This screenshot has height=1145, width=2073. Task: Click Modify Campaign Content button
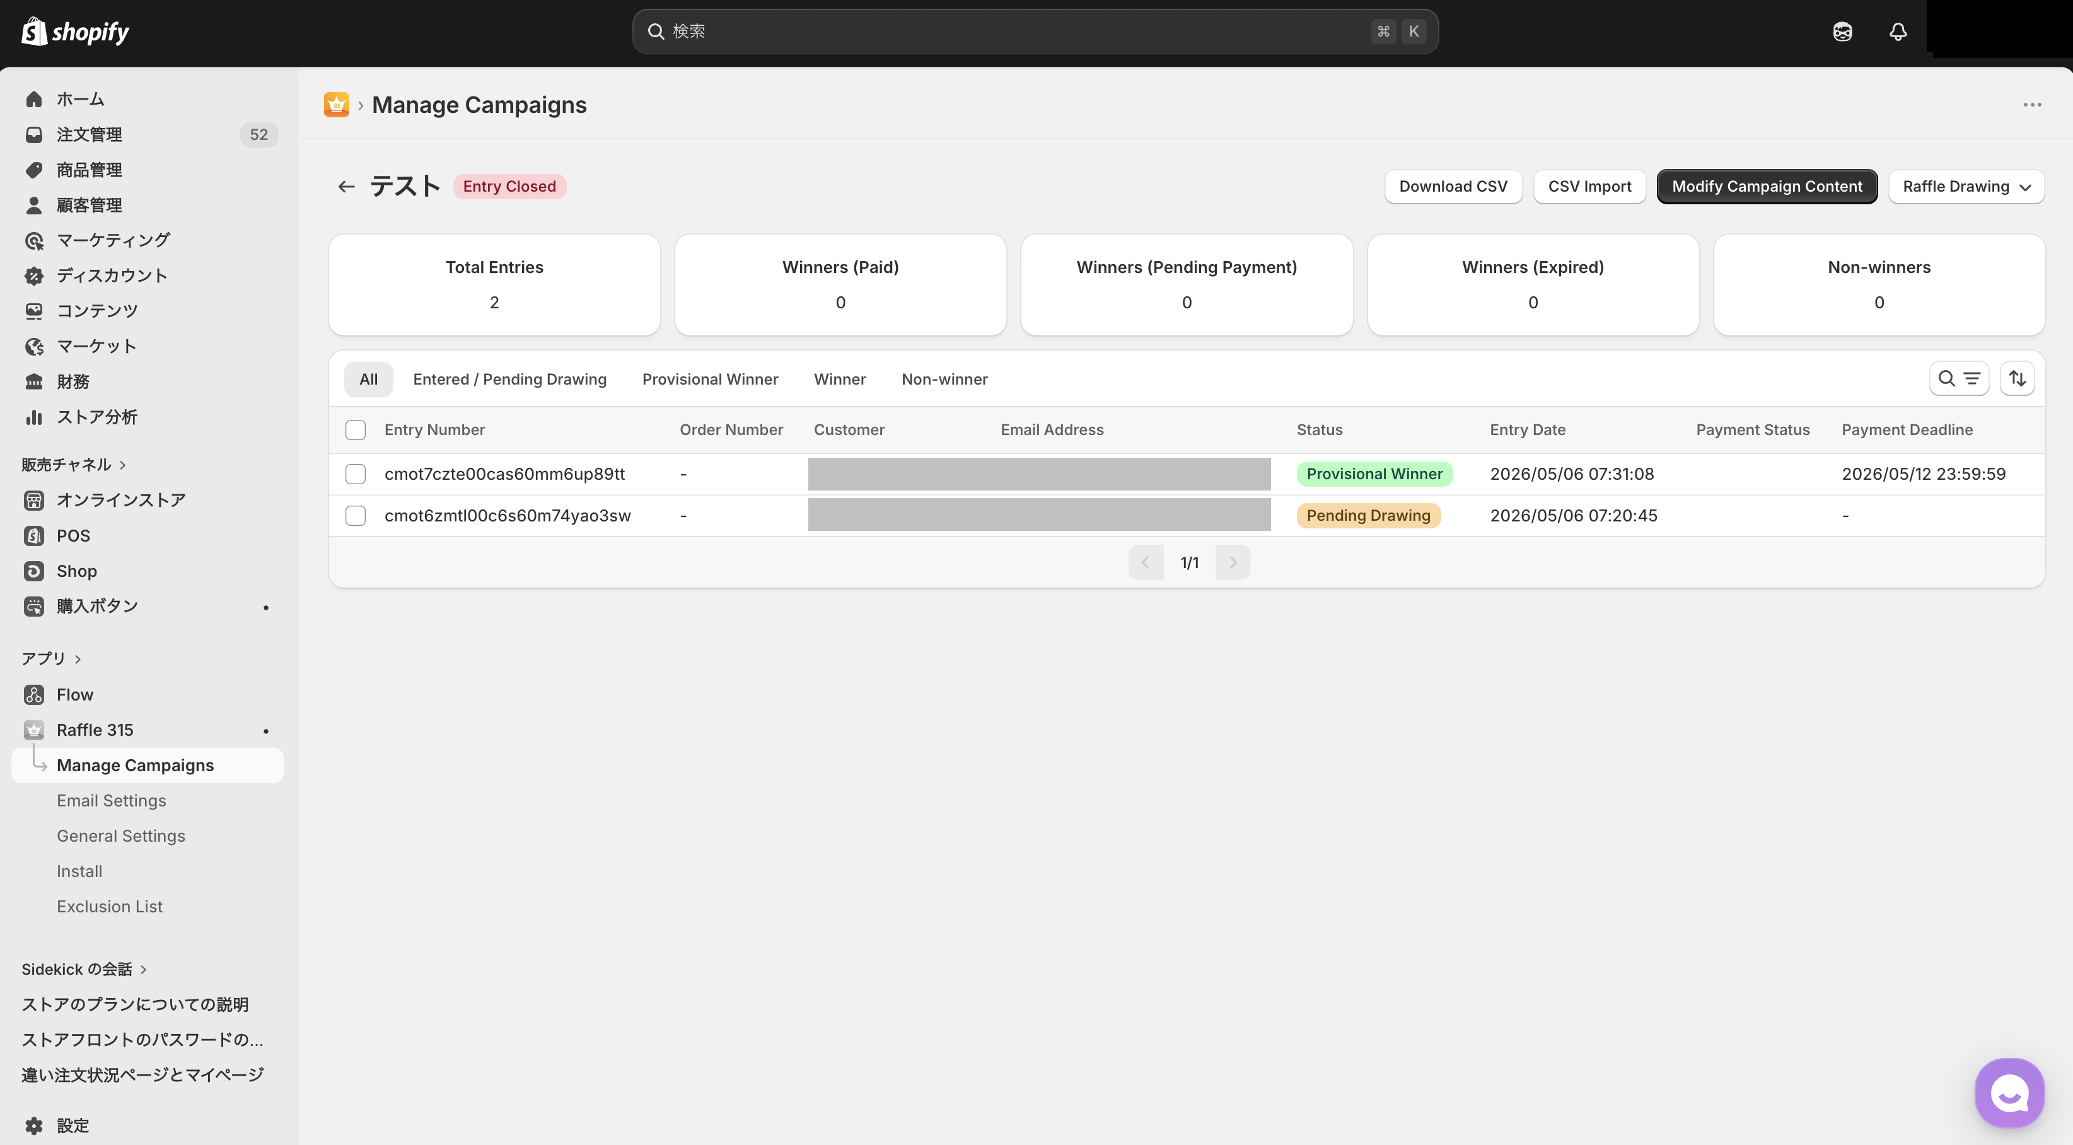click(1767, 187)
